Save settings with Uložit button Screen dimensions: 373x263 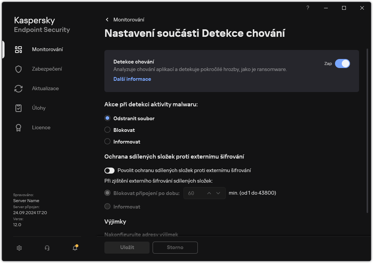point(127,248)
